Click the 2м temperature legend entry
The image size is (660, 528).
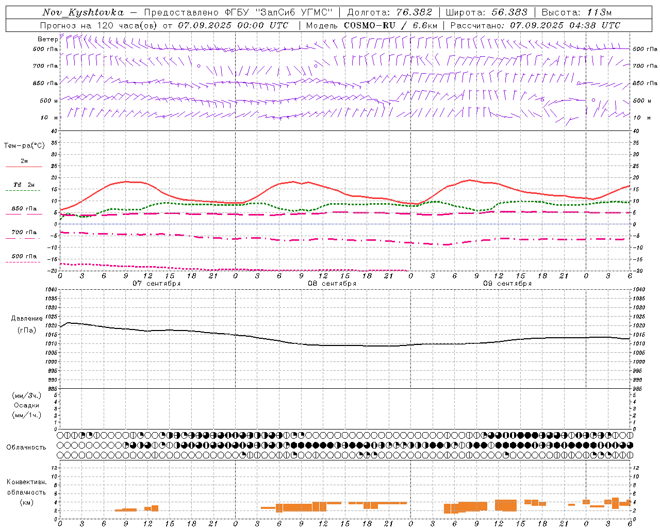(x=24, y=161)
